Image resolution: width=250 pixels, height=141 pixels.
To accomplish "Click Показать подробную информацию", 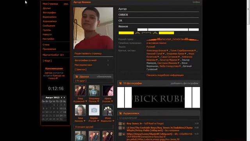I will (165, 75).
